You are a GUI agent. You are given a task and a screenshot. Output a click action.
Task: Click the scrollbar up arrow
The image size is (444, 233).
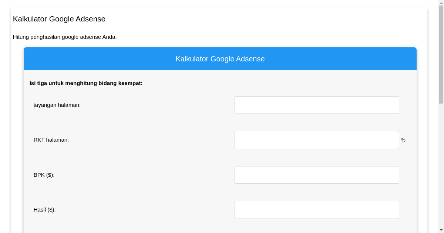click(x=441, y=2)
